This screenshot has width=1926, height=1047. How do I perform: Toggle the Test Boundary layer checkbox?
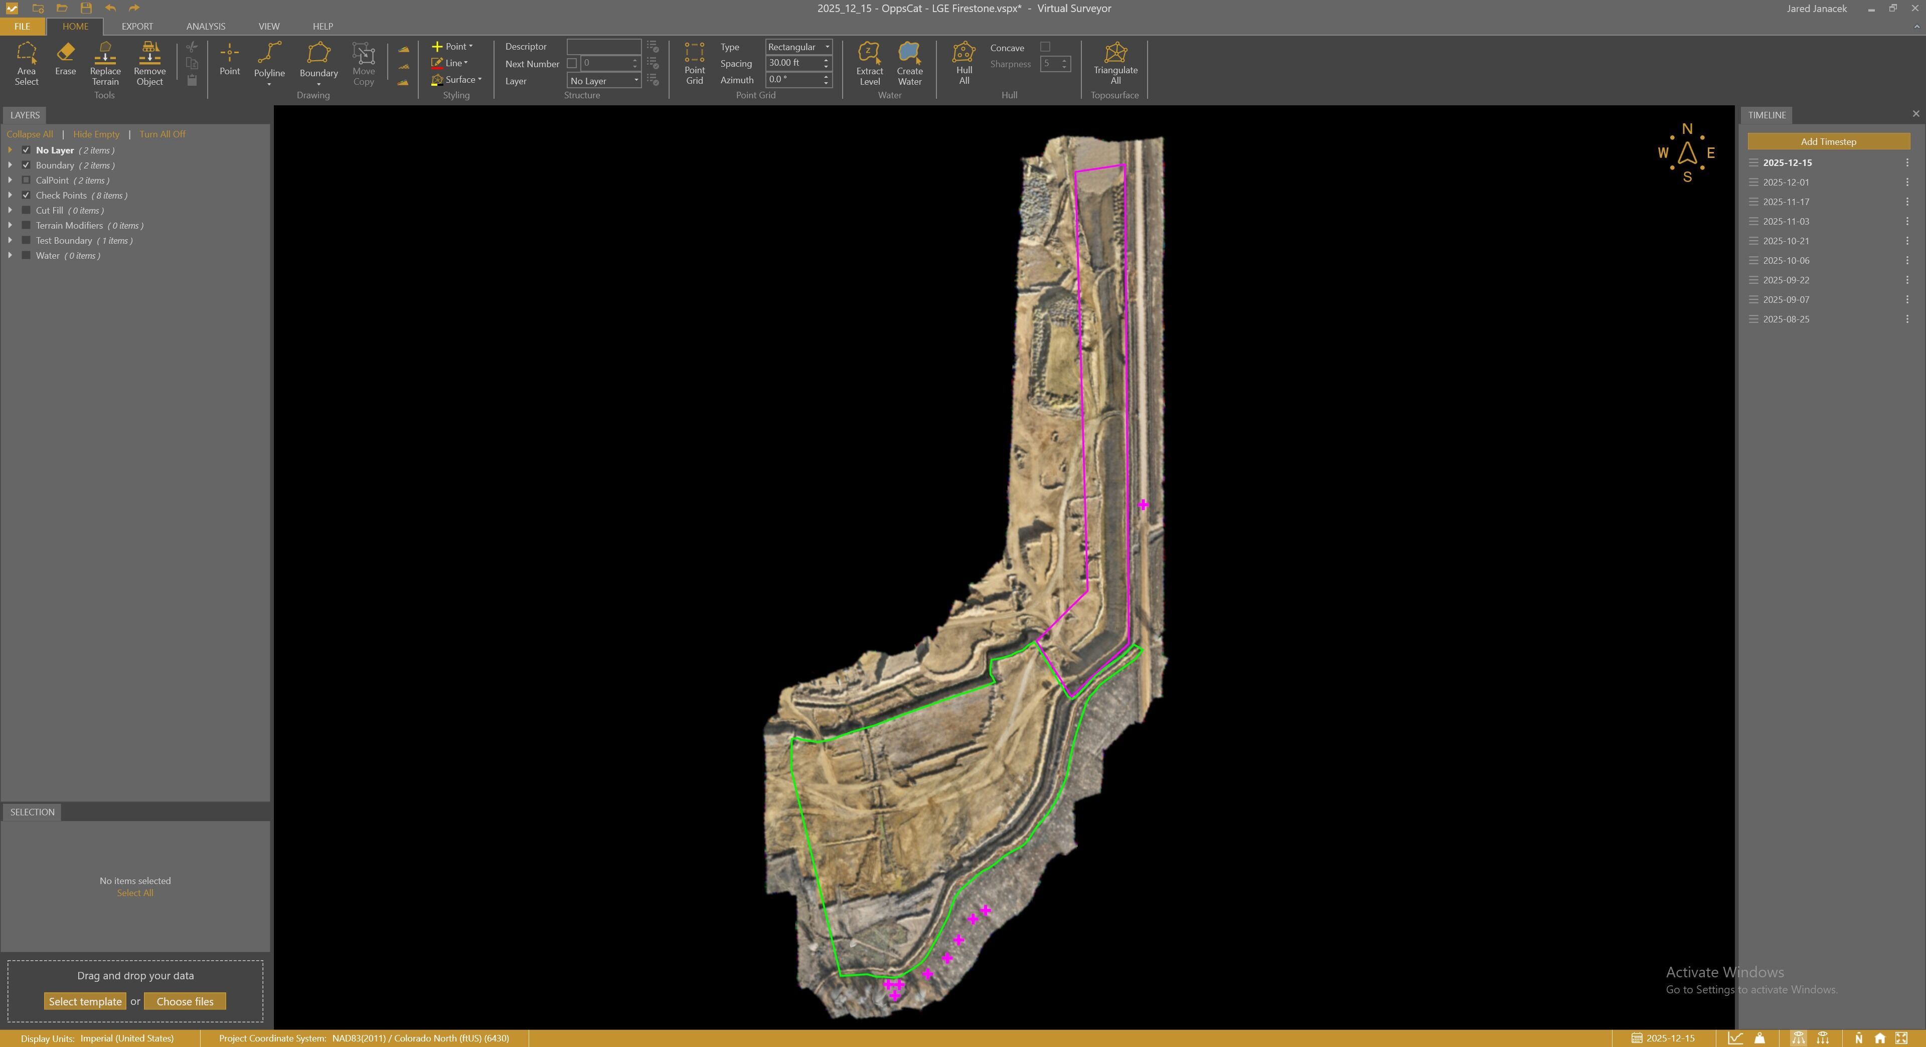click(x=26, y=240)
